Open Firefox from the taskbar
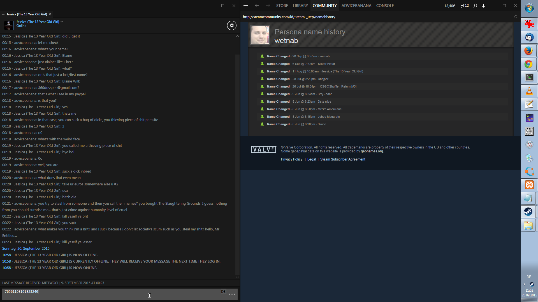This screenshot has height=302, width=538. (529, 51)
